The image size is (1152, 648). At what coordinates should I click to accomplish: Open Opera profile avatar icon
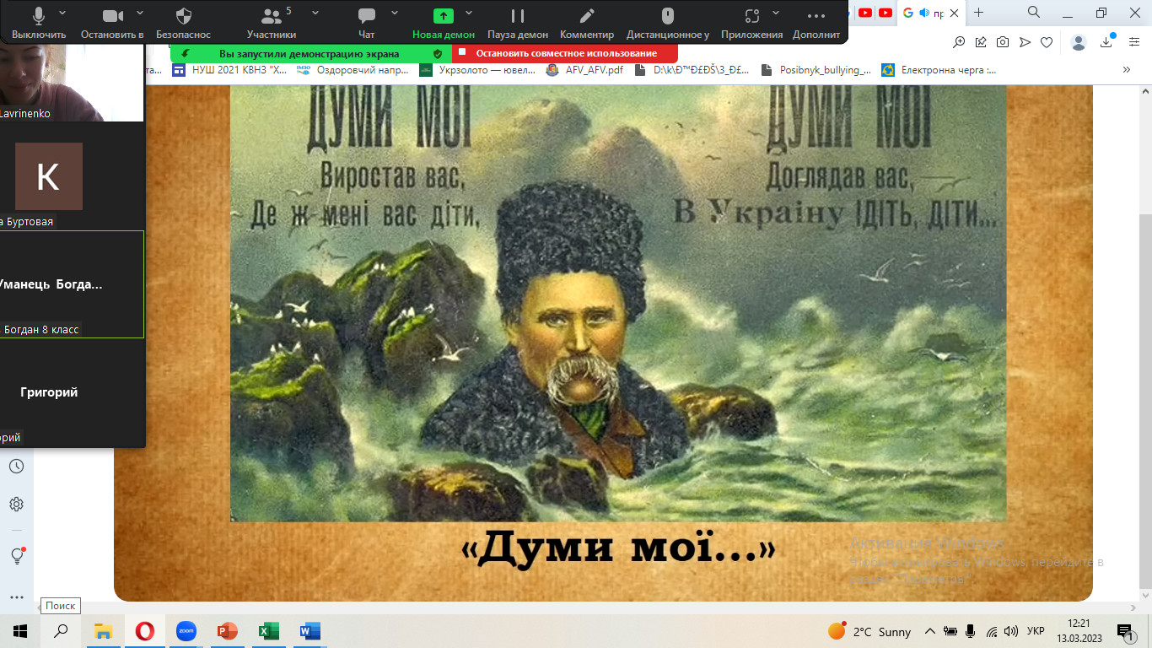coord(1079,42)
